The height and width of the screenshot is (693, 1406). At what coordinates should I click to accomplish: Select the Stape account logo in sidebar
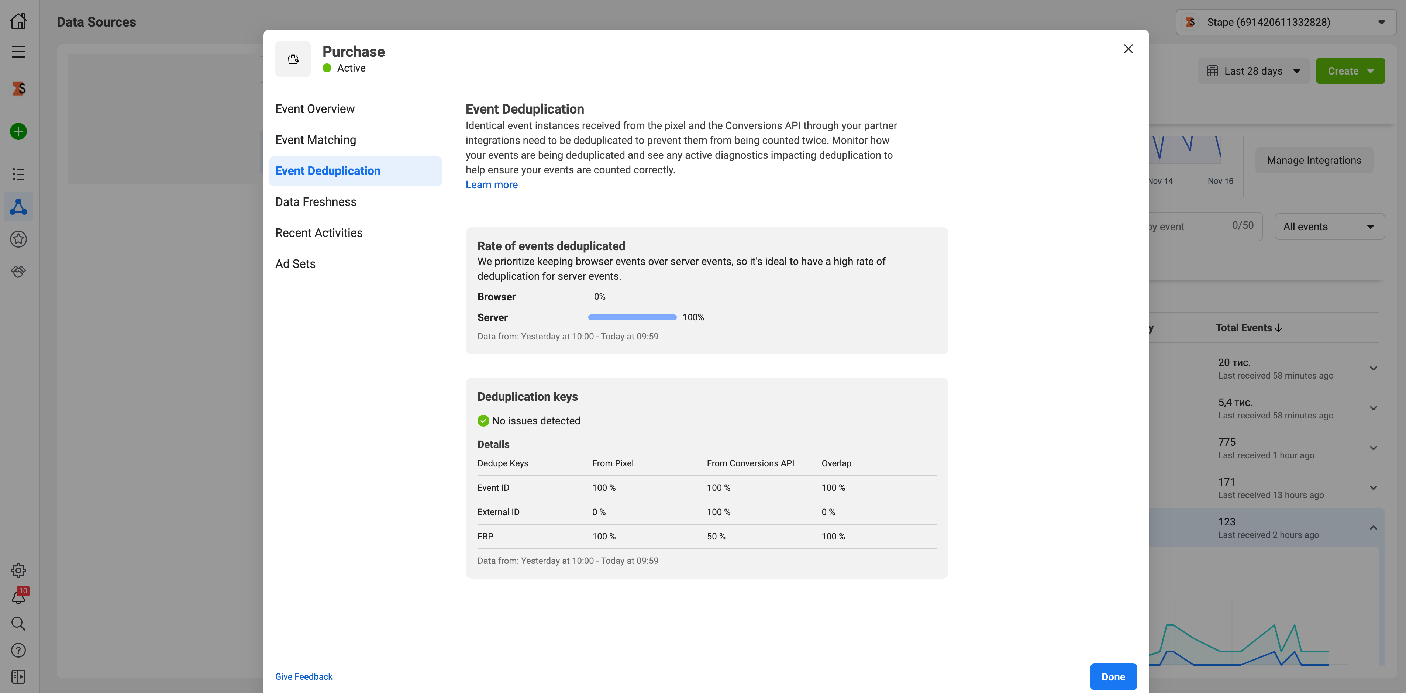(18, 89)
